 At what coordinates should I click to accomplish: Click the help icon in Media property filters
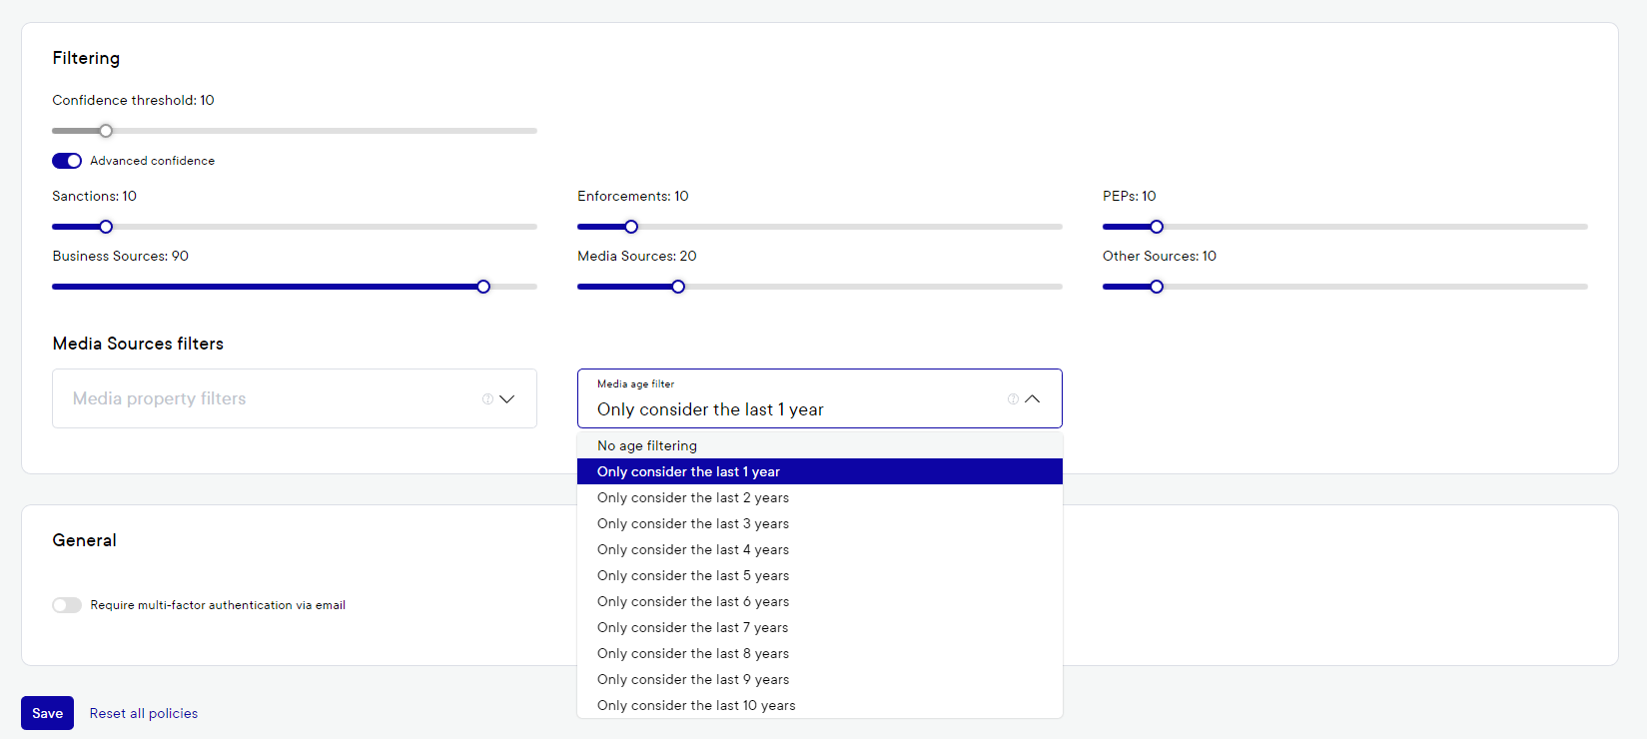[487, 398]
